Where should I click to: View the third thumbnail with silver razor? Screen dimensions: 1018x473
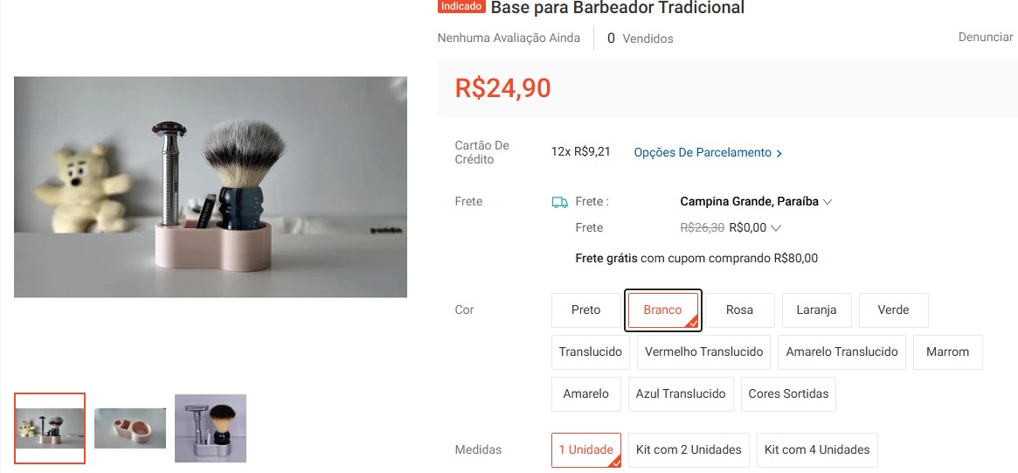coord(211,428)
